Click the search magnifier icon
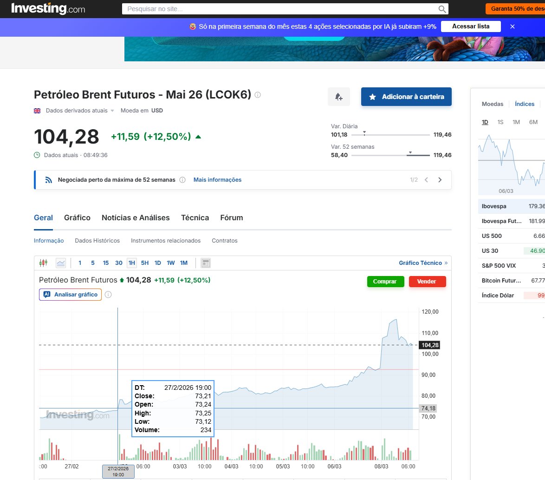The height and width of the screenshot is (480, 545). tap(442, 9)
